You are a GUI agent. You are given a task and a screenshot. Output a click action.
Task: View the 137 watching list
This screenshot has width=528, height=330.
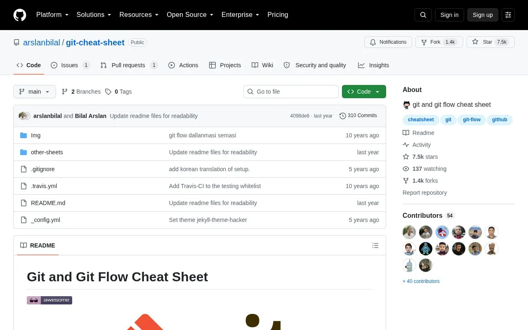(424, 169)
